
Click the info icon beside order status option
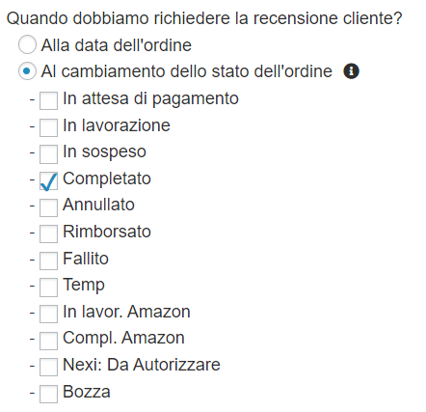pos(351,71)
